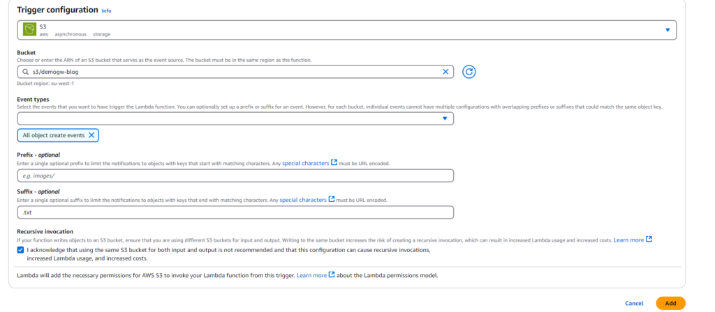
Task: Open Suffix 'special characters' link
Action: (x=302, y=200)
